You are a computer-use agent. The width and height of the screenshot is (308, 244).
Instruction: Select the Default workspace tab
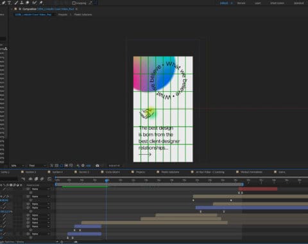(x=224, y=3)
